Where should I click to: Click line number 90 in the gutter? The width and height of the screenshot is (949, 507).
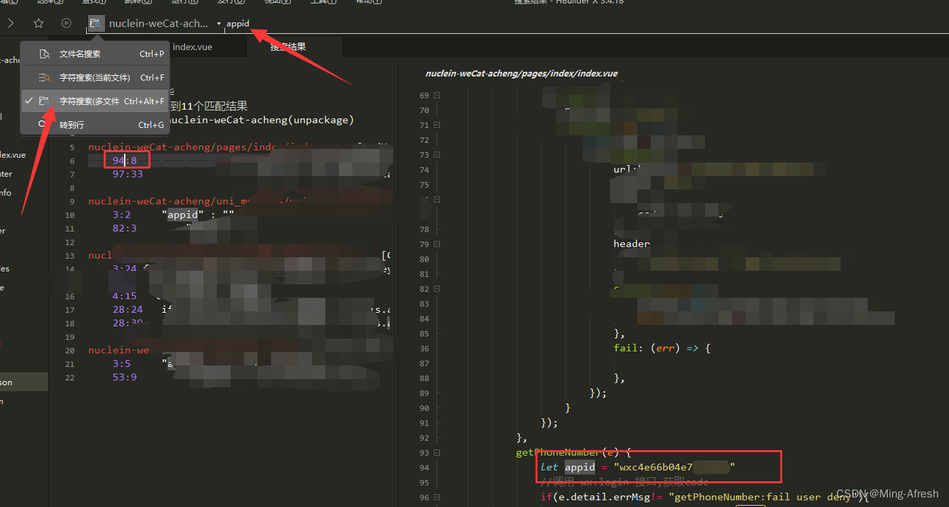tap(424, 408)
